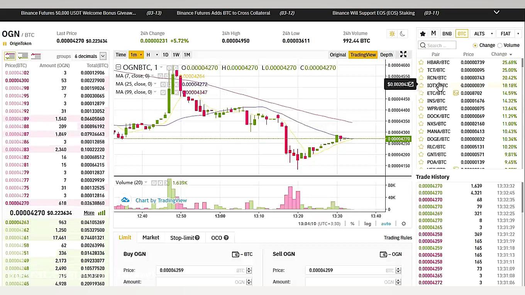The width and height of the screenshot is (525, 295).
Task: Open the groups 6 decimals dropdown
Action: [90, 56]
